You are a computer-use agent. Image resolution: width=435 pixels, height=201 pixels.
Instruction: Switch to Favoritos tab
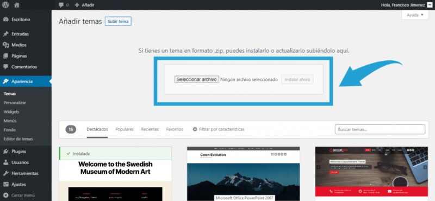[x=175, y=129]
